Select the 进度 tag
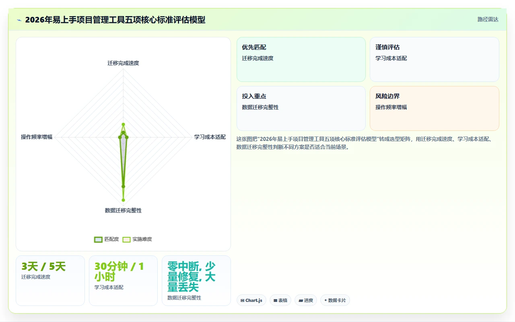Viewport: 515px width, 322px height. 306,300
